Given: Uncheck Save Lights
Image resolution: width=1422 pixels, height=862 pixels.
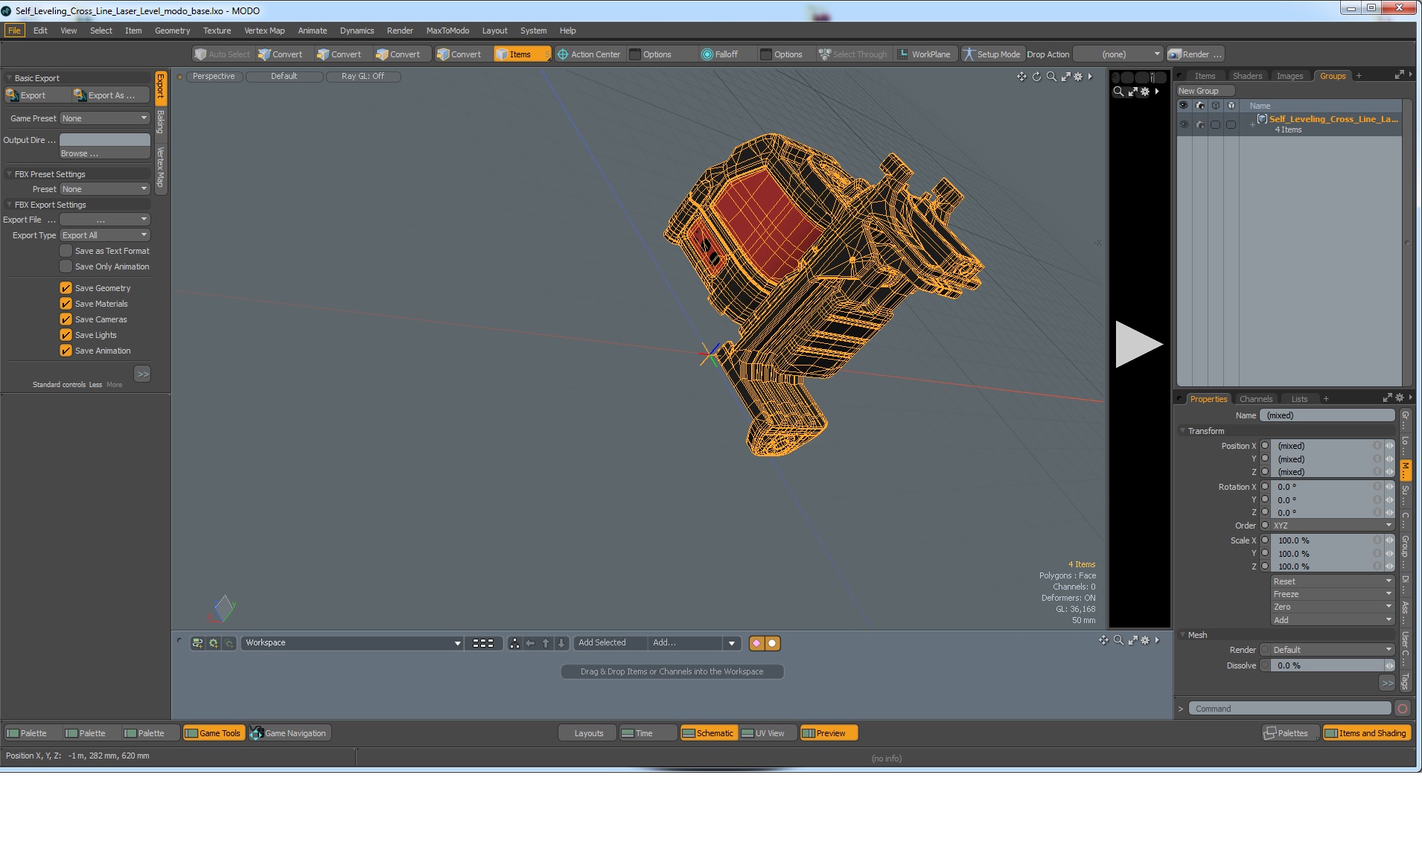Looking at the screenshot, I should (x=66, y=335).
